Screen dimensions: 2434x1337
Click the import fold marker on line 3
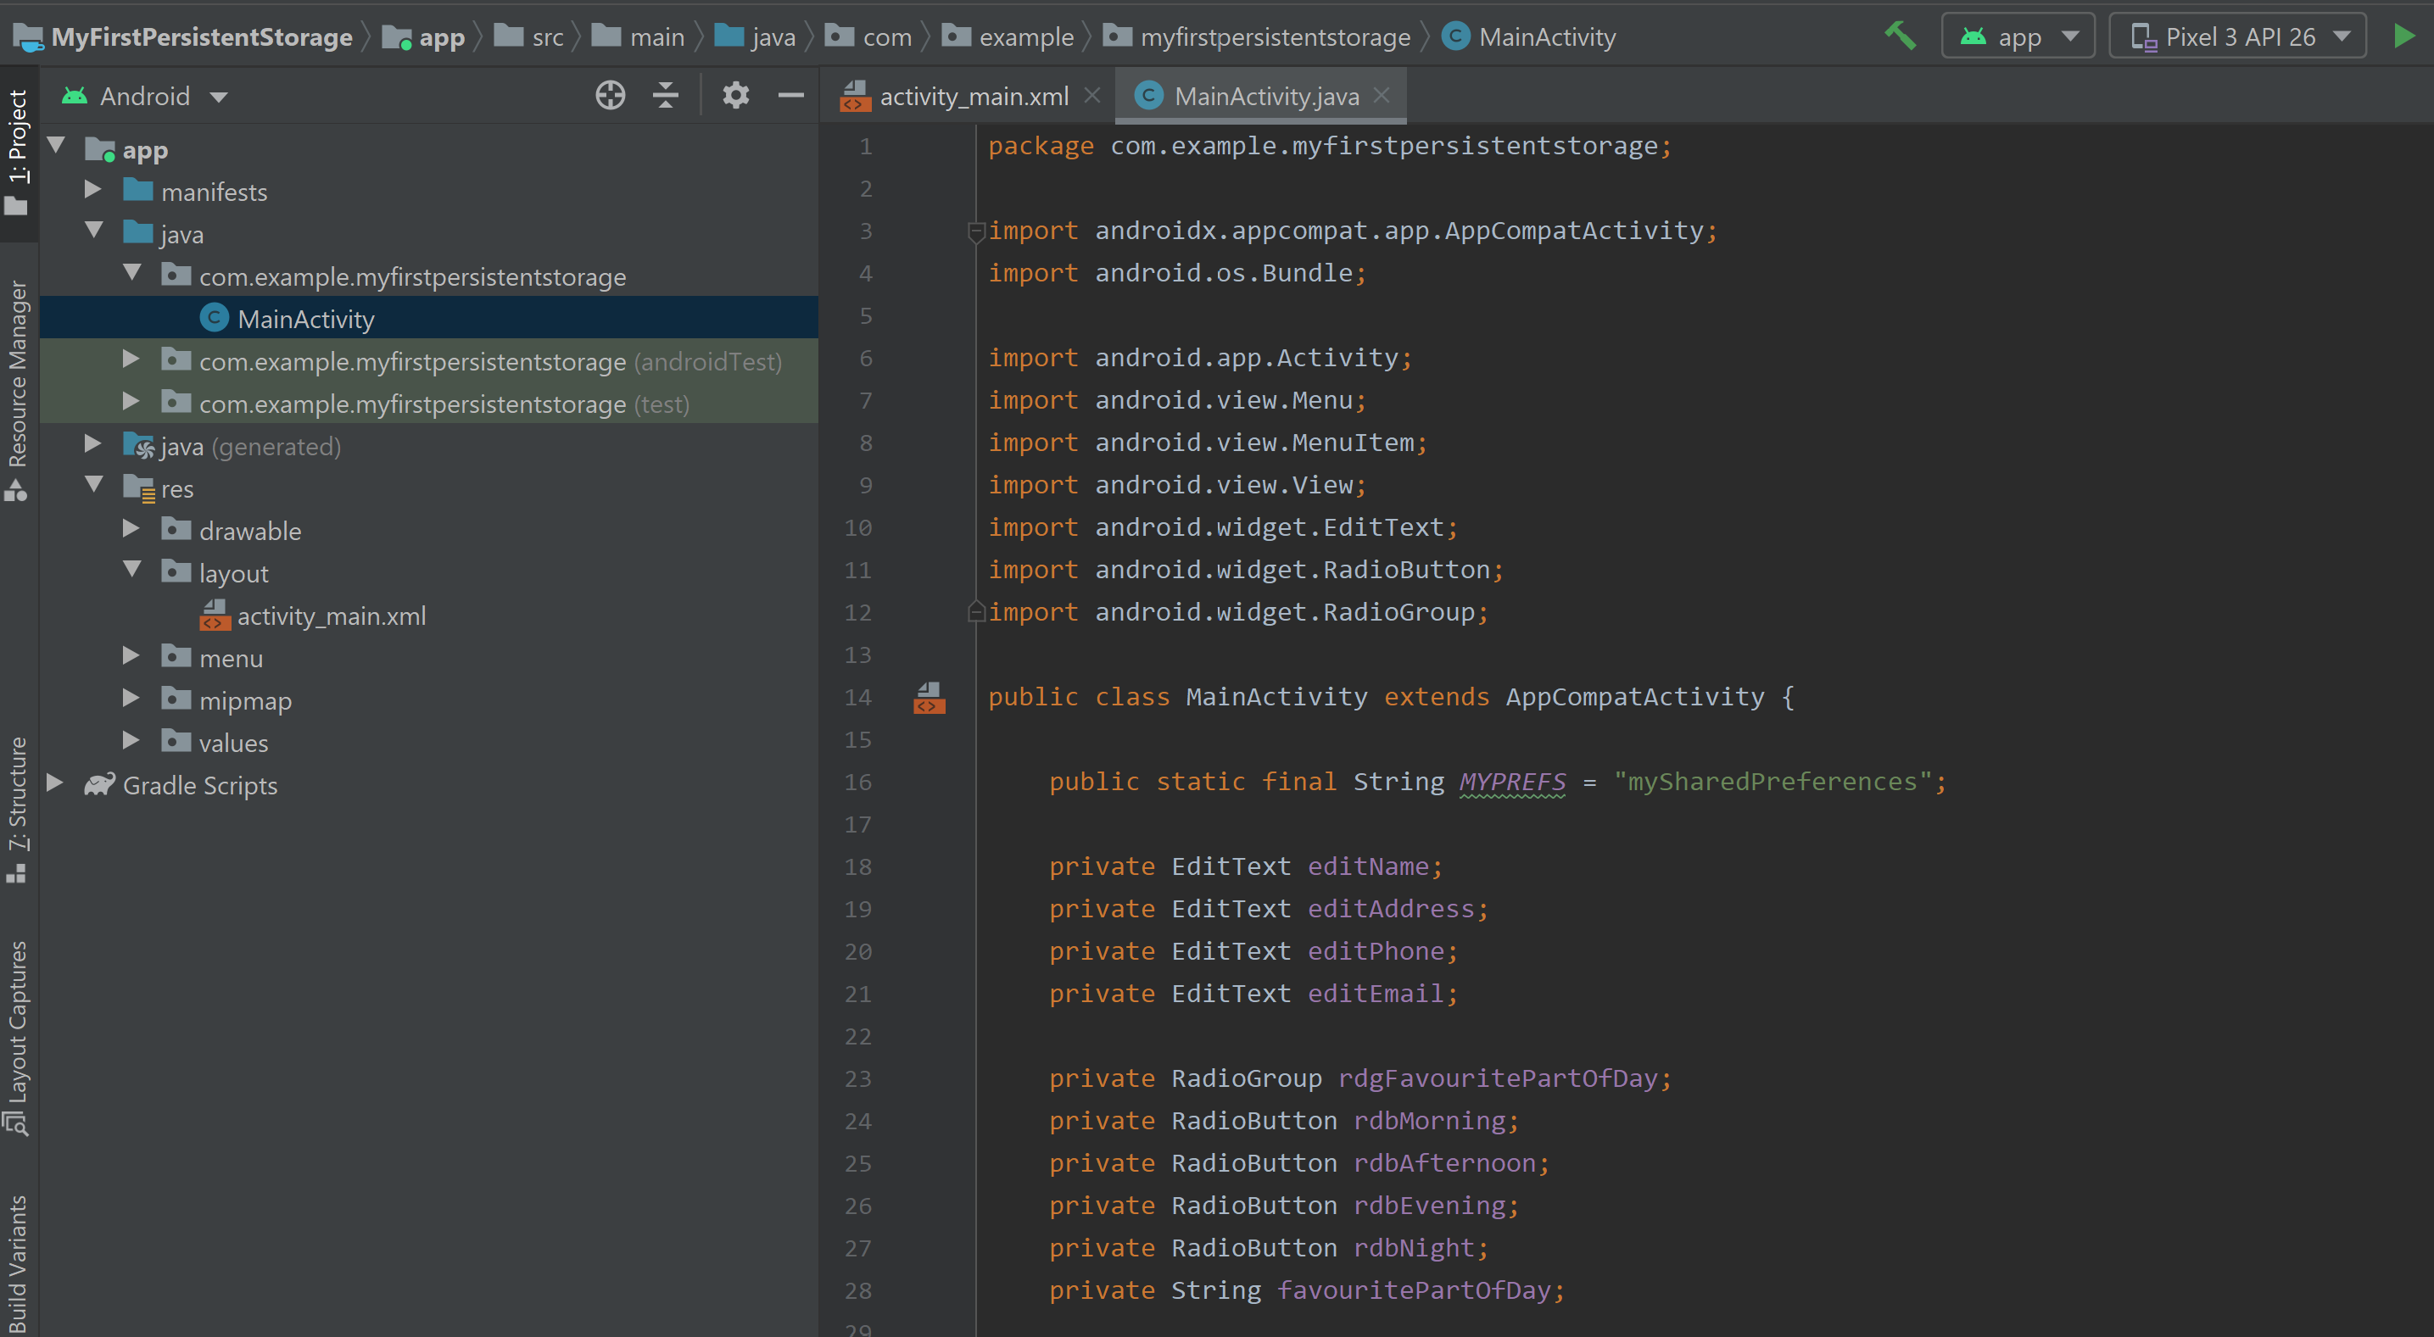tap(975, 231)
